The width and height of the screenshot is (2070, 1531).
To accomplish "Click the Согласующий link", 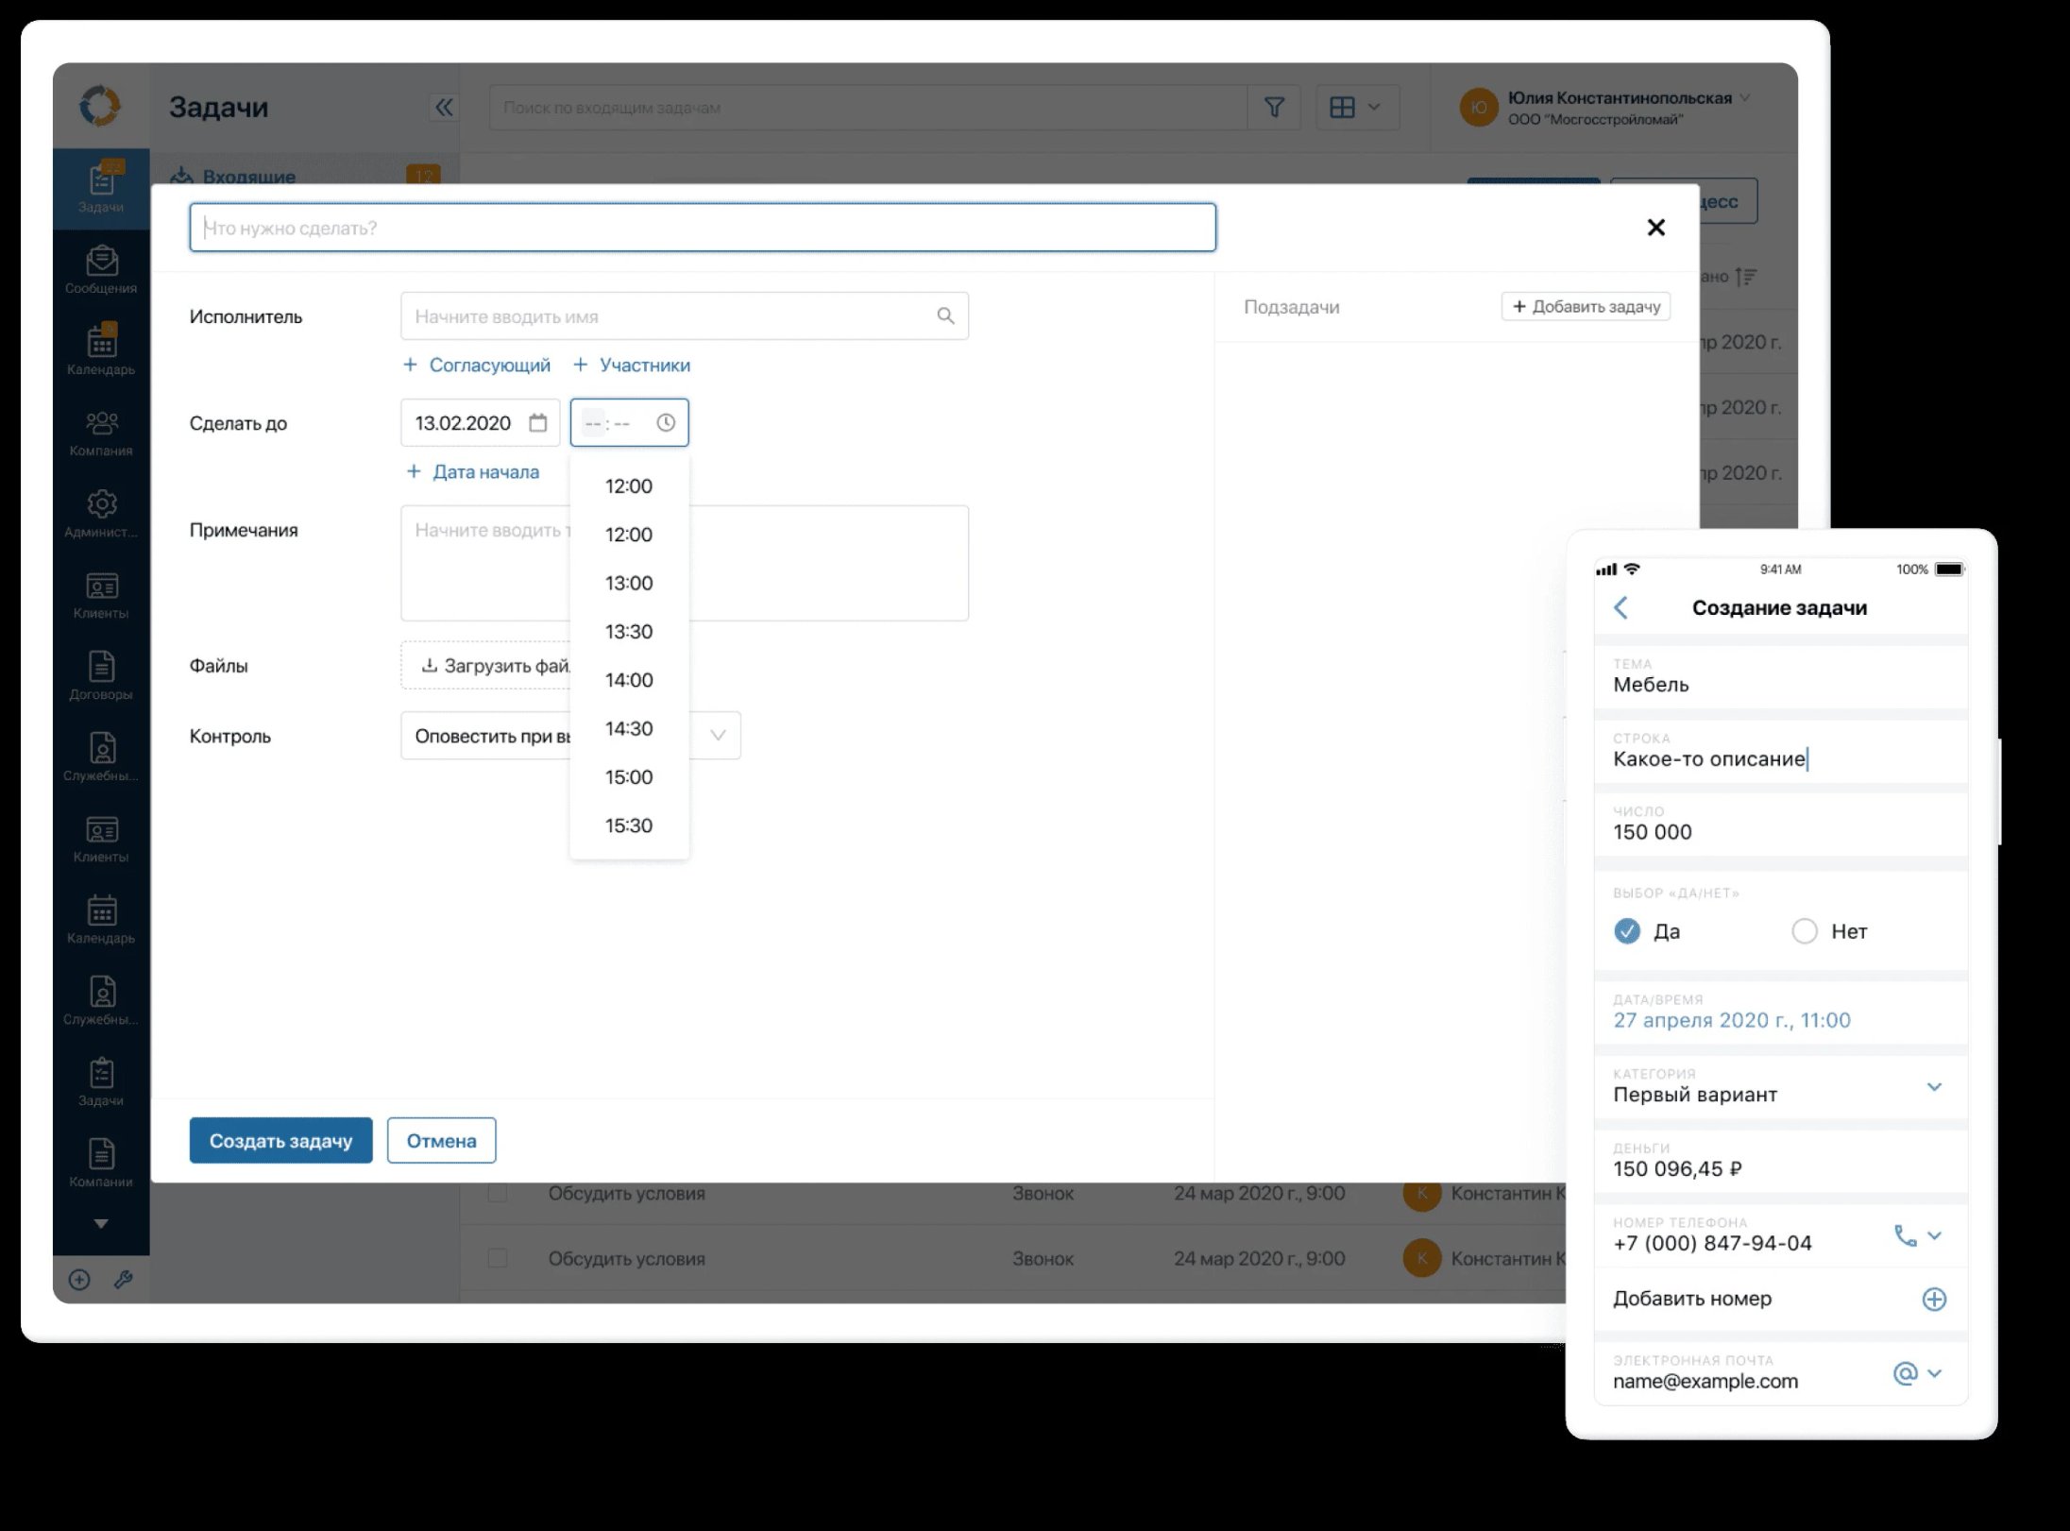I will (x=477, y=366).
